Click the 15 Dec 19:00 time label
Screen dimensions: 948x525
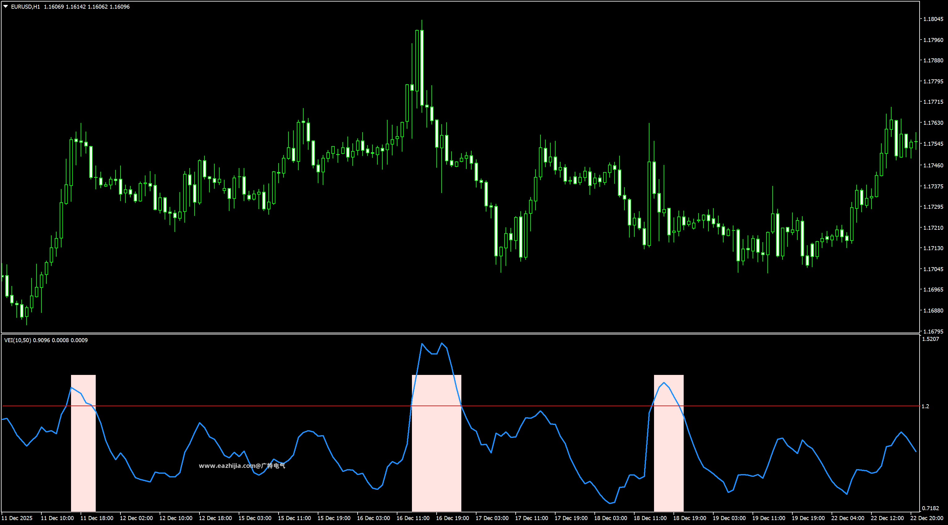(334, 519)
